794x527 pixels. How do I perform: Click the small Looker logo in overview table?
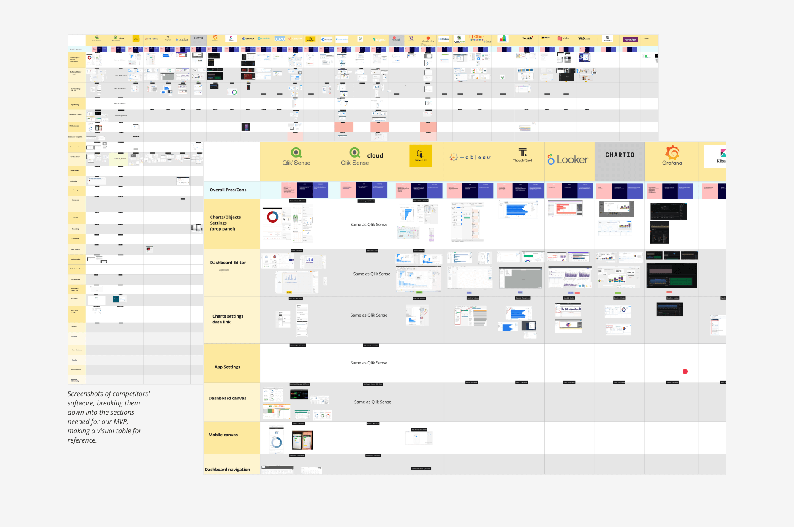tap(182, 39)
